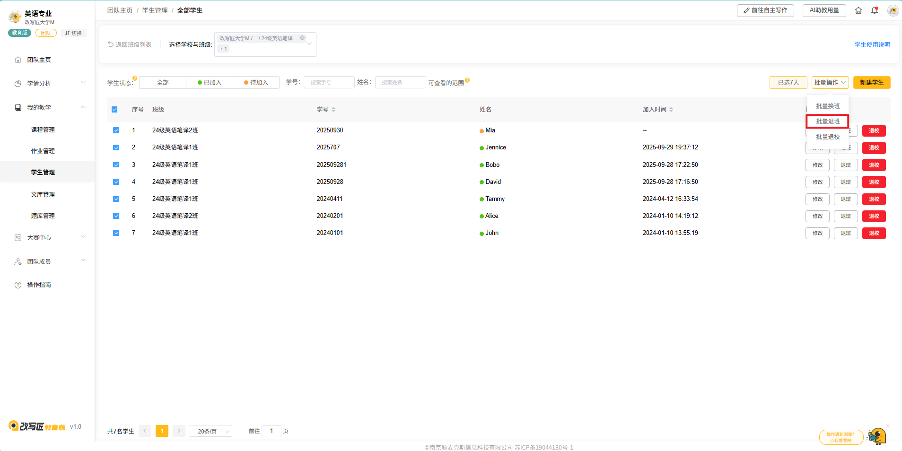Image resolution: width=902 pixels, height=451 pixels.
Task: Sort by 加入时间 column sort arrows
Action: (671, 110)
